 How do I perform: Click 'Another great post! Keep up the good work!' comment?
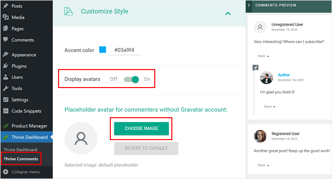point(292,151)
